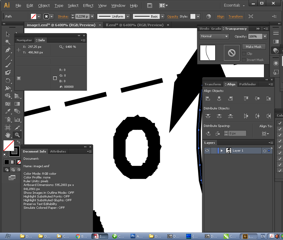Expand Layer 1 disclosure triangle

coord(222,151)
